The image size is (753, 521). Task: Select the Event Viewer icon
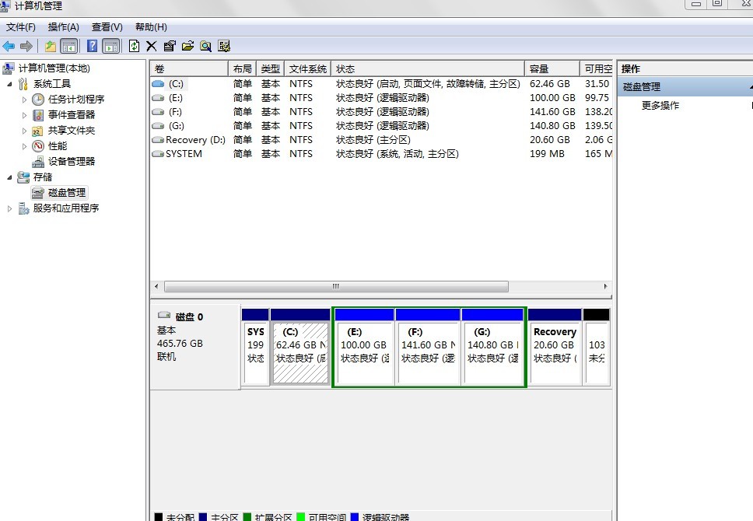point(38,115)
